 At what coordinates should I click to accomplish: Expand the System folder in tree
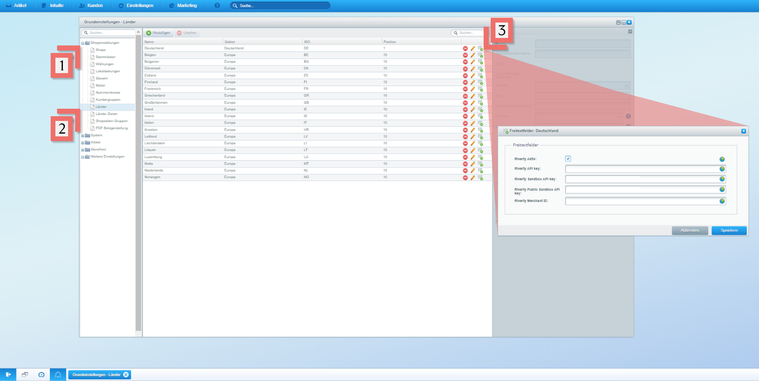click(83, 136)
